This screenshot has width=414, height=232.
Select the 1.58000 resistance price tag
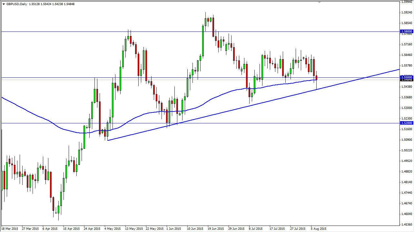pyautogui.click(x=405, y=31)
